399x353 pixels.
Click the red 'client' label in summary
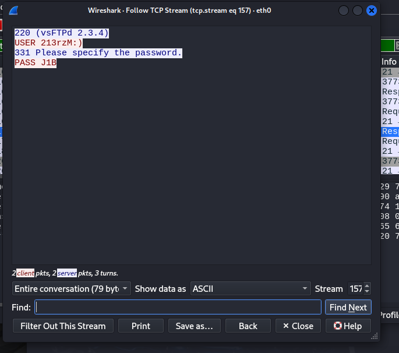(x=26, y=273)
